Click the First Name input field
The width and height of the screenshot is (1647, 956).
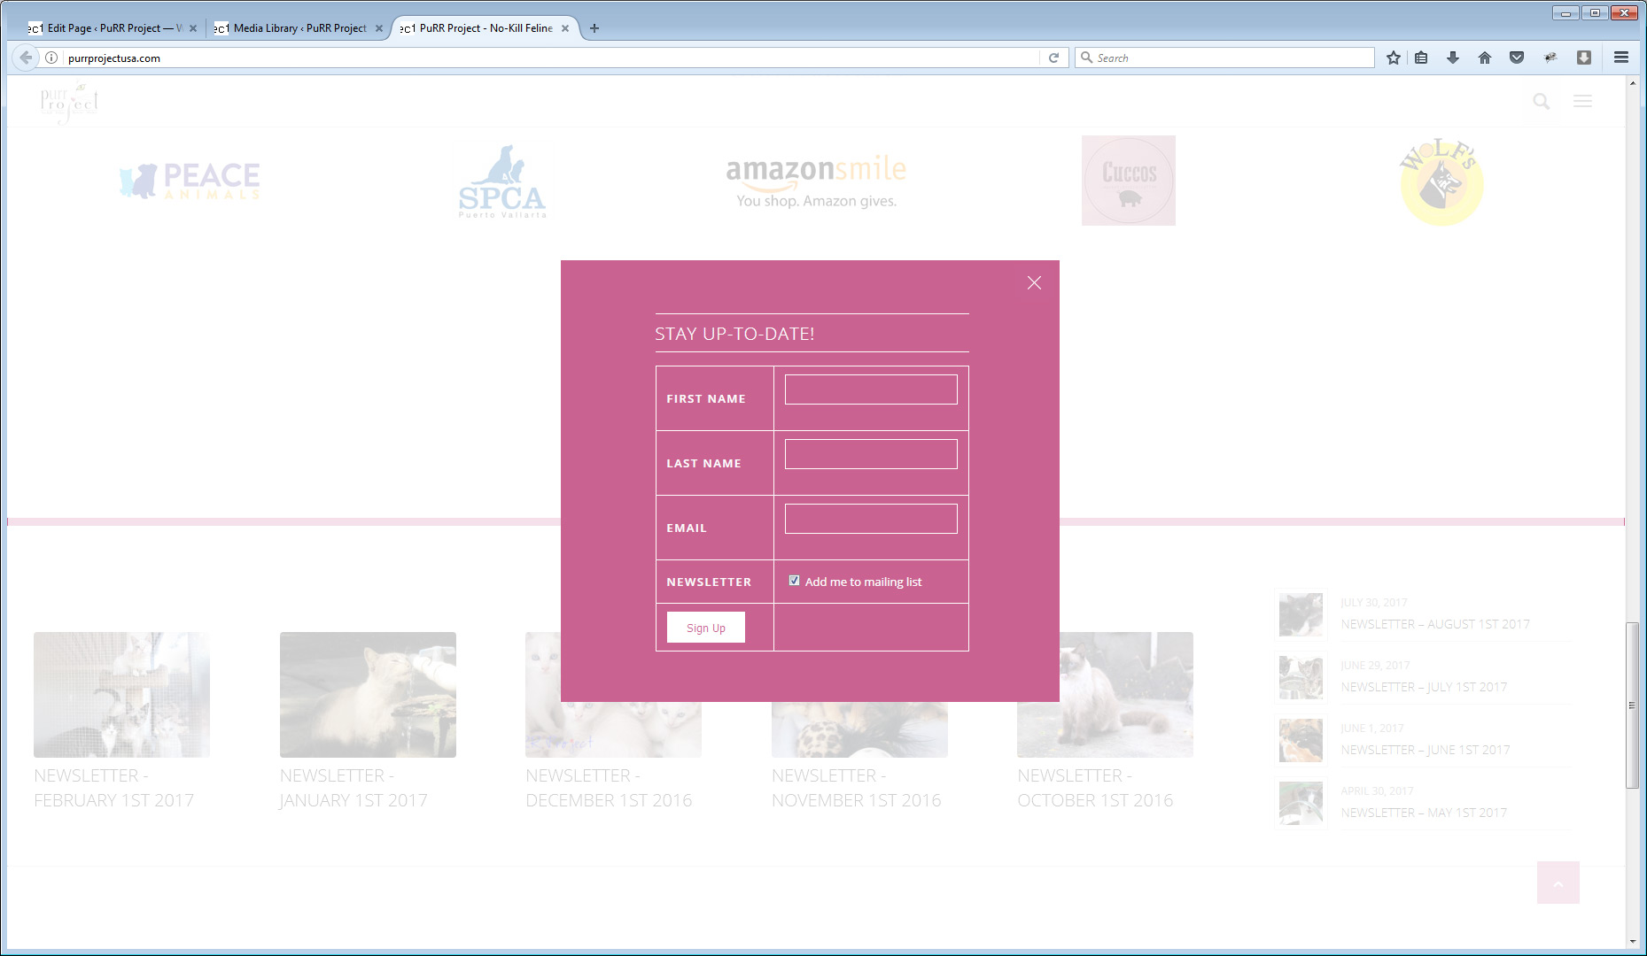tap(871, 389)
